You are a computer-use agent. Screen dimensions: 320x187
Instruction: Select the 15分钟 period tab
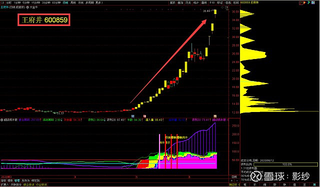pyautogui.click(x=35, y=2)
